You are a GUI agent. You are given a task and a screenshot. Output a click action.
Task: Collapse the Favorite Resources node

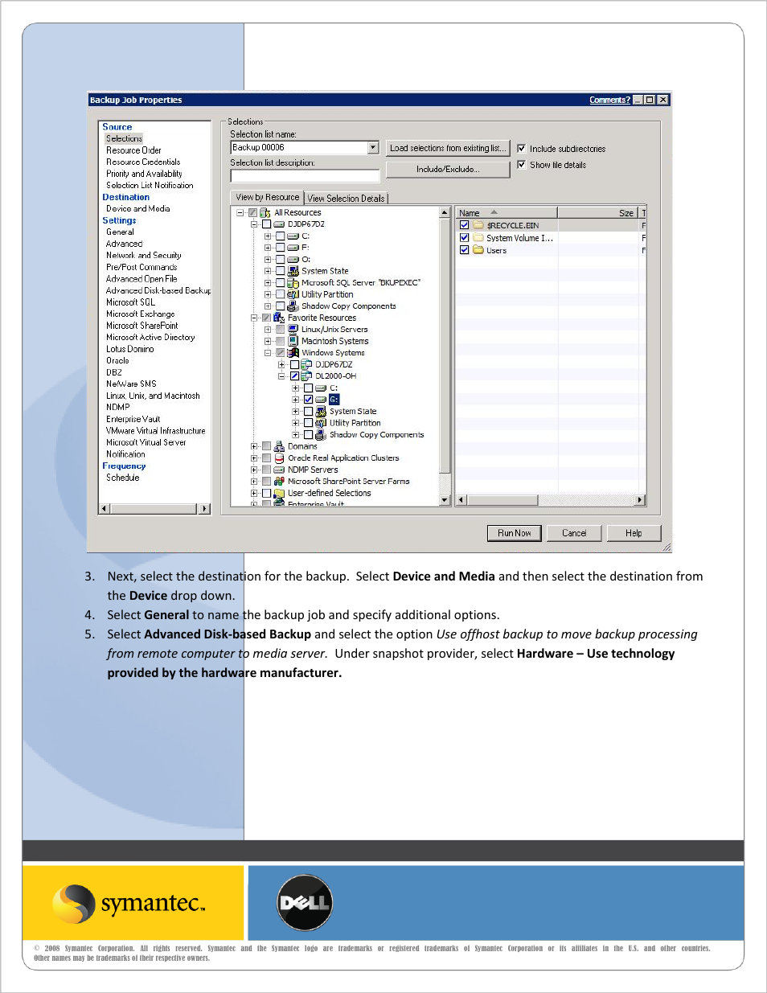pos(254,318)
